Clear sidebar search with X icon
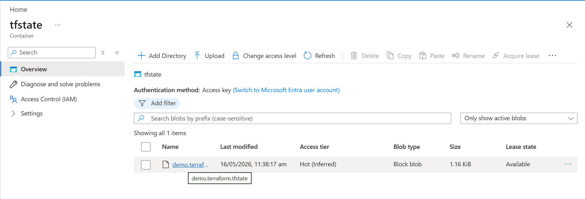This screenshot has width=585, height=199. click(x=103, y=53)
